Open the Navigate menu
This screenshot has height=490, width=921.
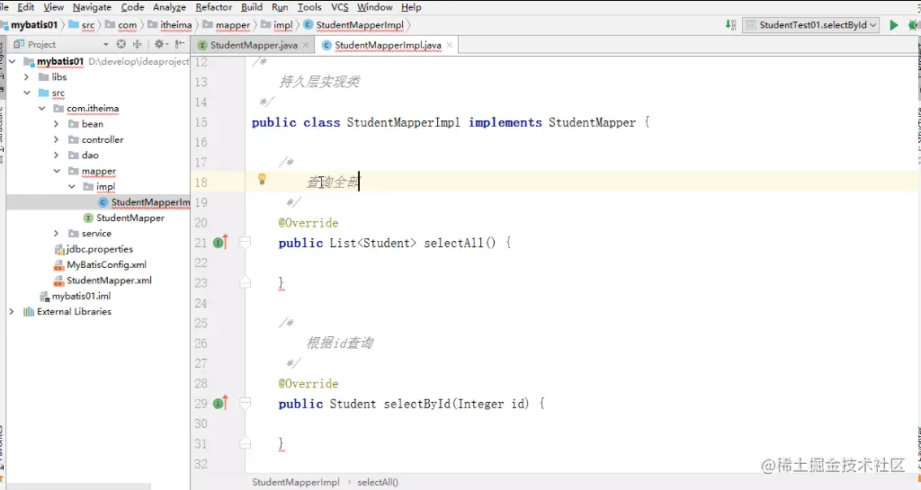coord(93,7)
